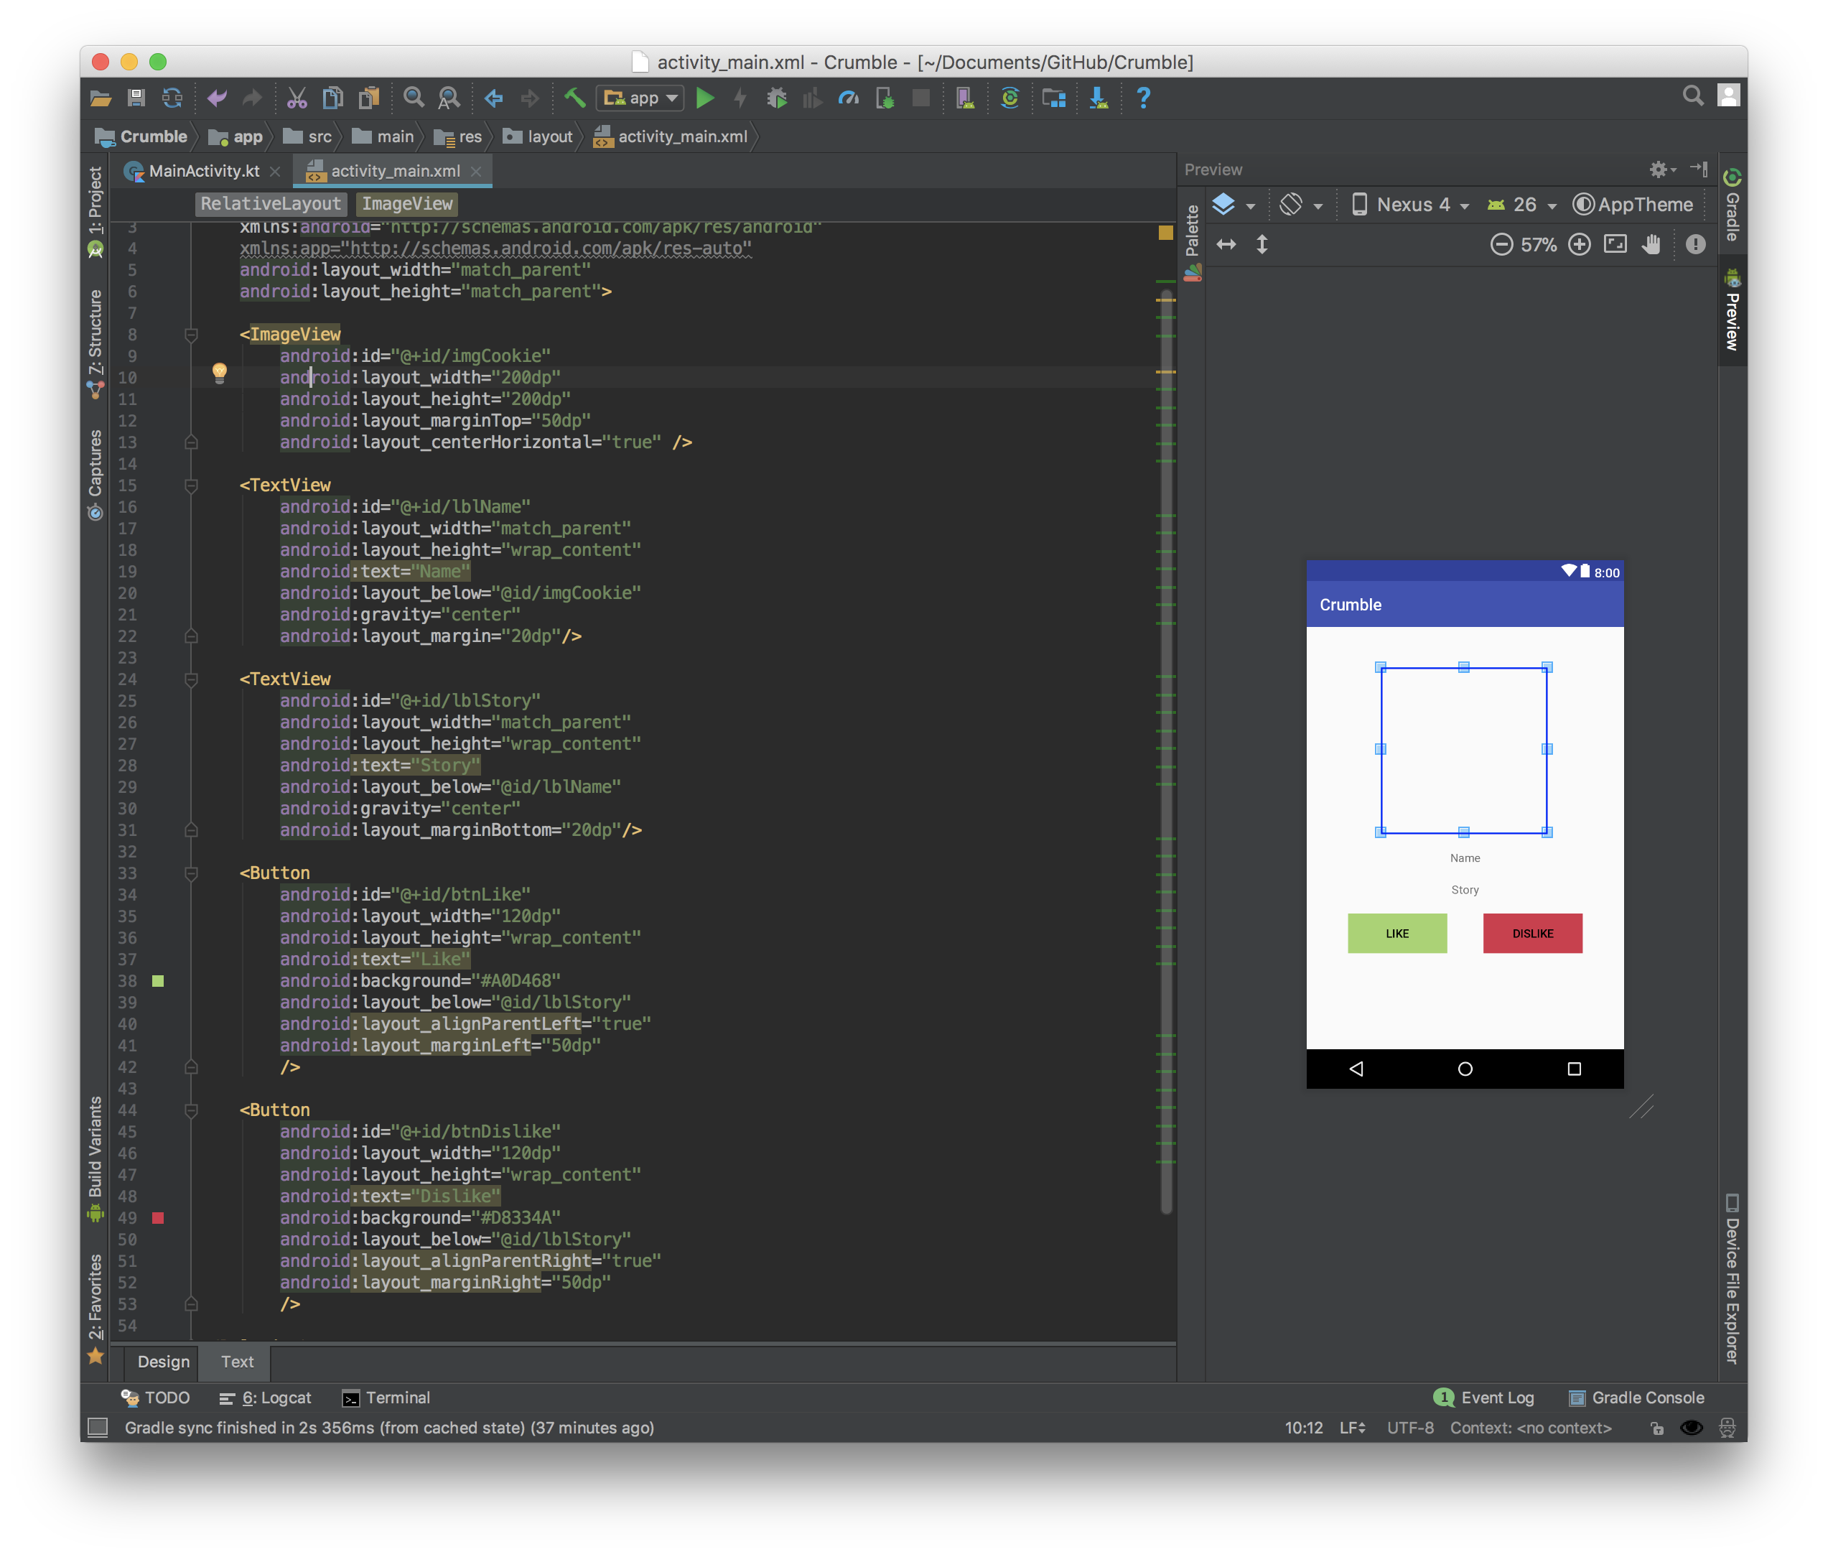Viewport: 1828px width, 1557px height.
Task: Click the RelativeLayout breadcrumb in editor
Action: click(x=270, y=204)
